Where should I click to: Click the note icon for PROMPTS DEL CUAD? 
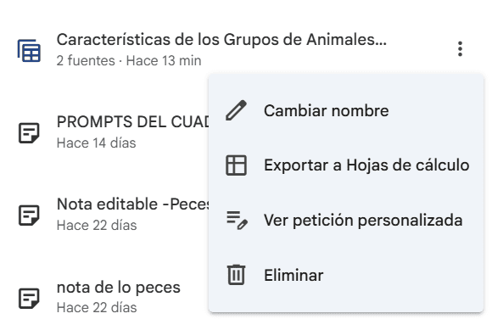click(29, 133)
